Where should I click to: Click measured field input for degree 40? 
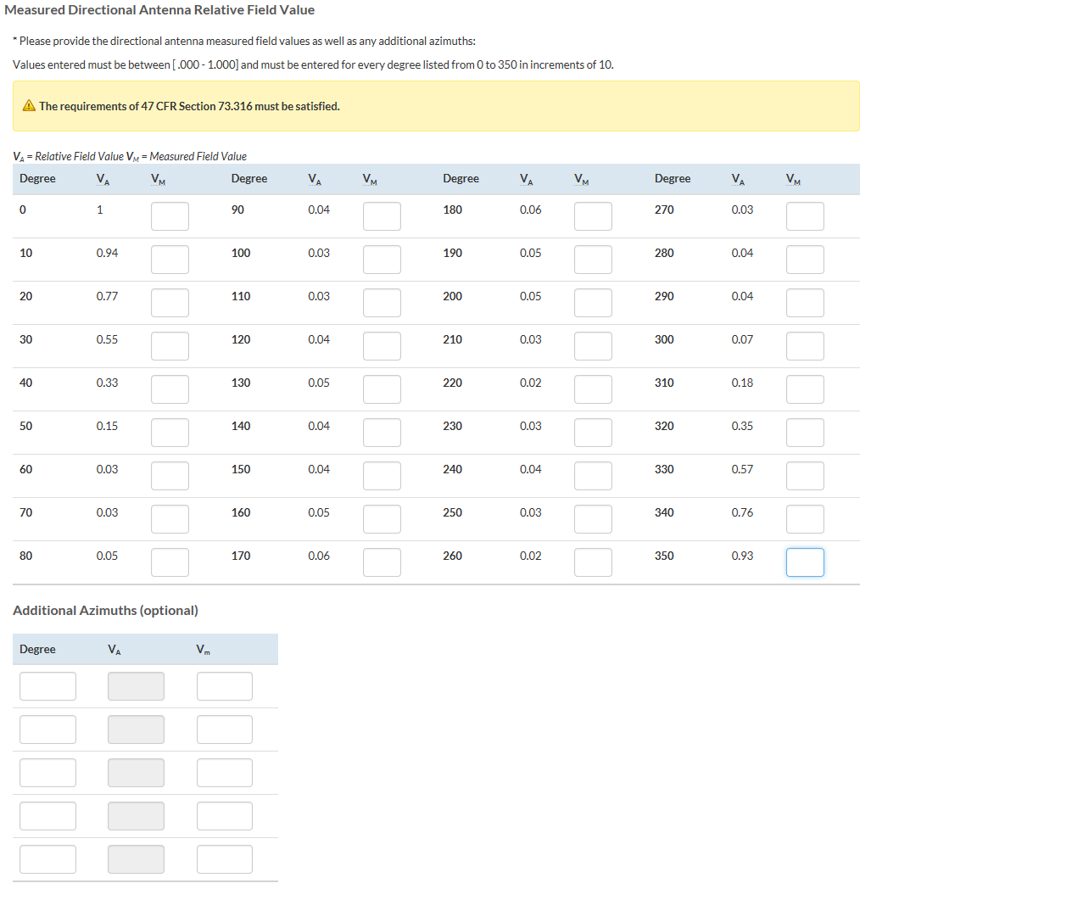(170, 389)
